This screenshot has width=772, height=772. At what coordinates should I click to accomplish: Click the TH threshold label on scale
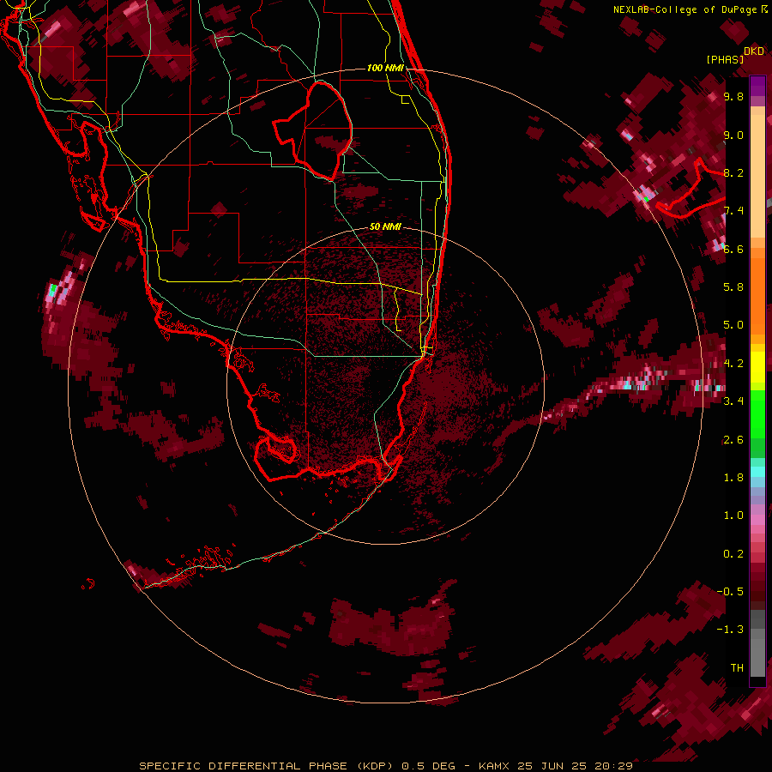[737, 668]
